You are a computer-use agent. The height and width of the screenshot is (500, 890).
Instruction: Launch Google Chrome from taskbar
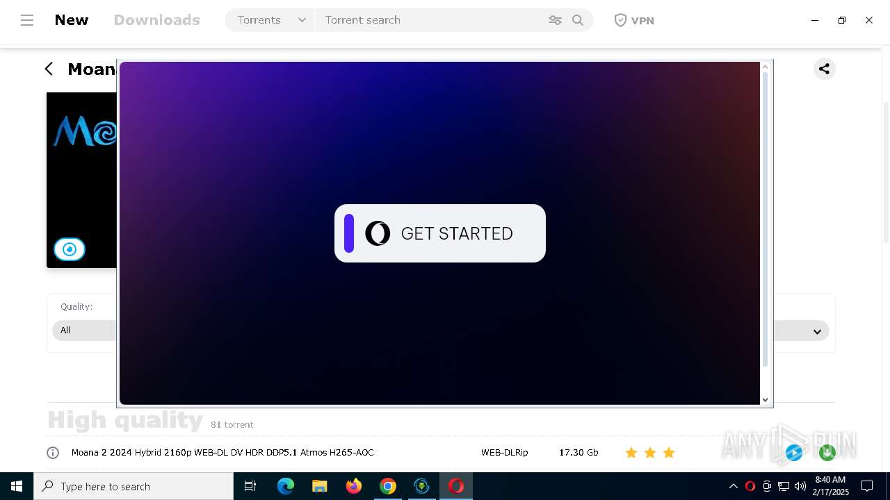[388, 486]
